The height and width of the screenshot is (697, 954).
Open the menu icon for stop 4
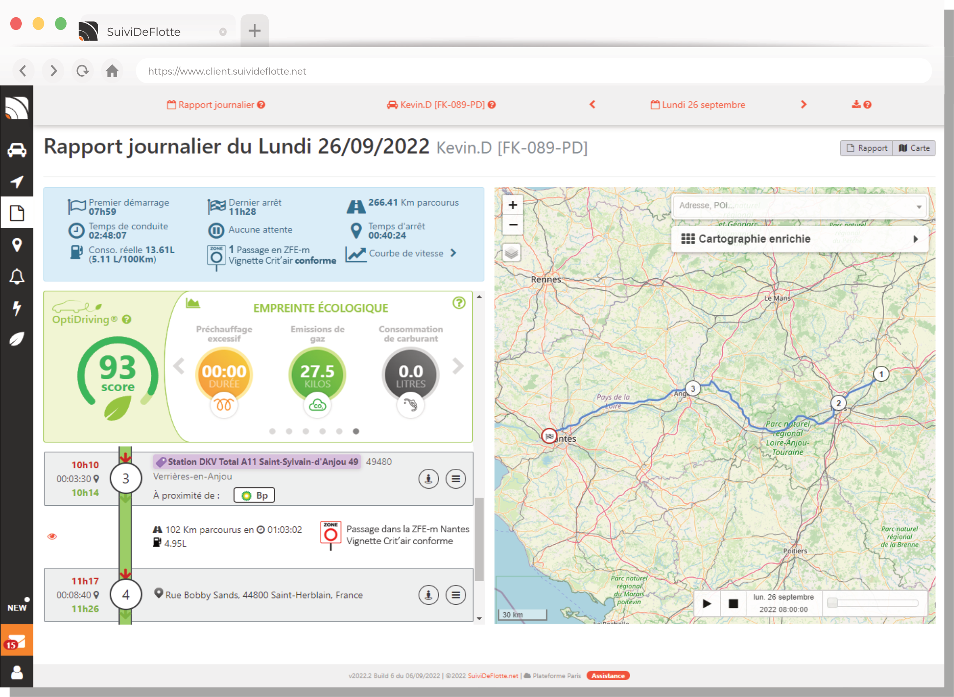456,595
